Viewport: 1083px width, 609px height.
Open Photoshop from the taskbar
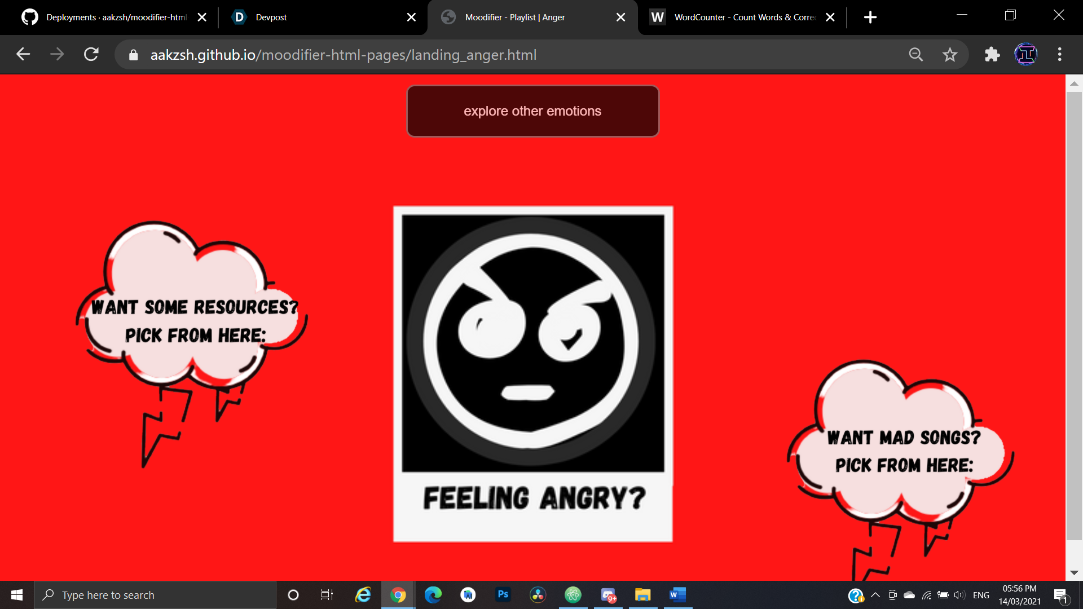pyautogui.click(x=503, y=594)
